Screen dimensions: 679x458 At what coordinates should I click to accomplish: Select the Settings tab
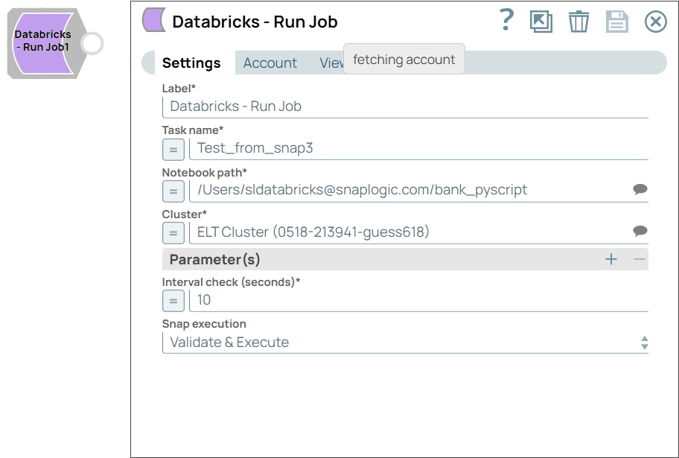[191, 63]
